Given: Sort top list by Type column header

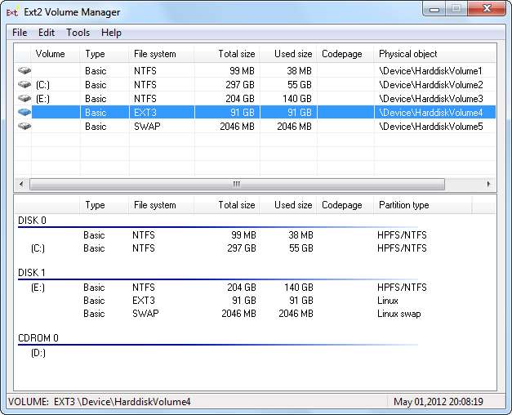Looking at the screenshot, I should [105, 54].
